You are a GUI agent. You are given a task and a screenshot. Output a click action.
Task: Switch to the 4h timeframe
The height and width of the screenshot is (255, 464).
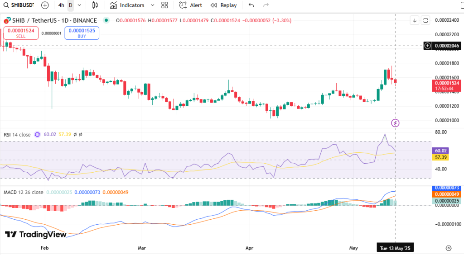pos(61,5)
